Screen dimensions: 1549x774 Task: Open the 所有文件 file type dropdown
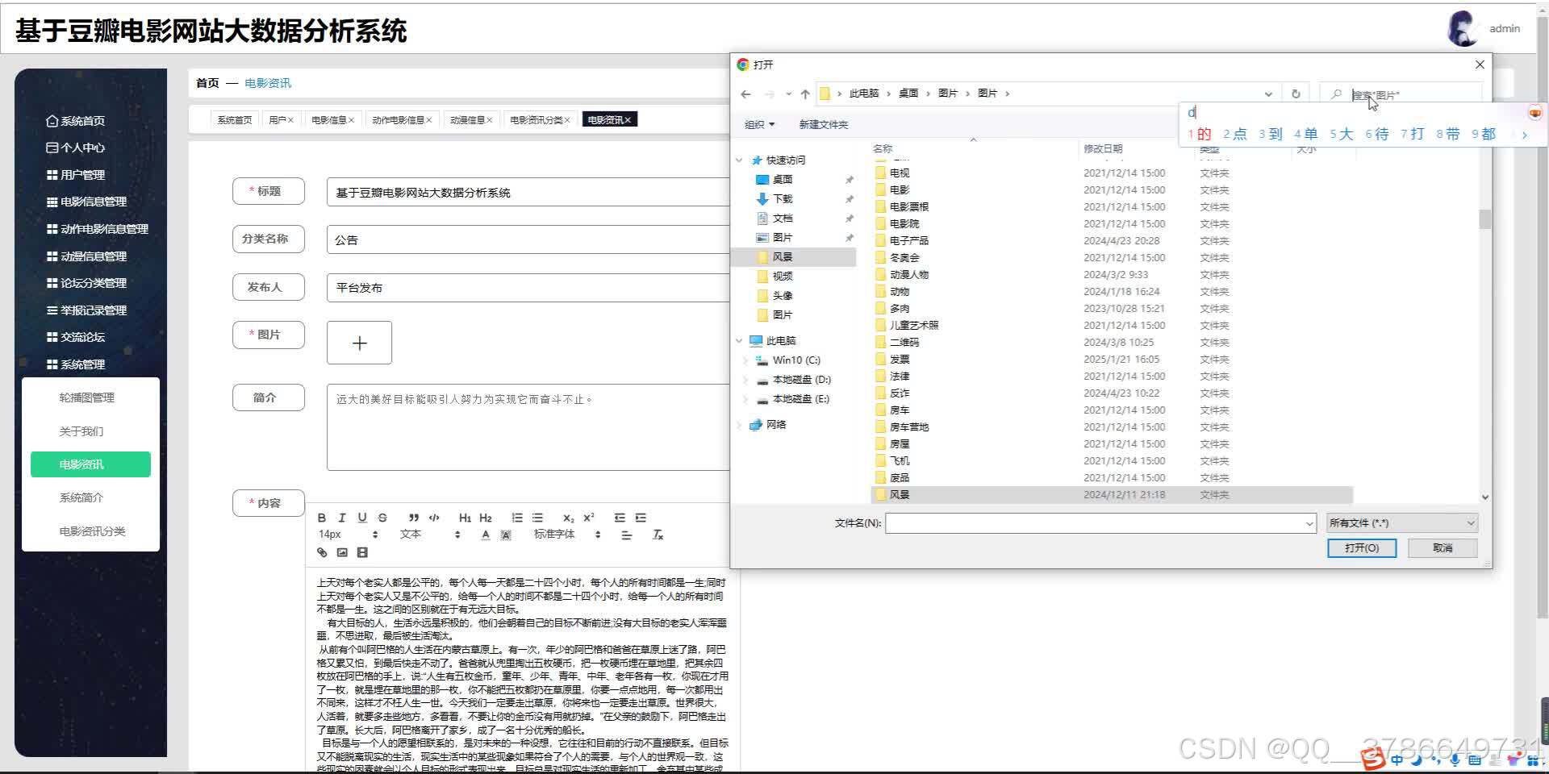coord(1402,523)
